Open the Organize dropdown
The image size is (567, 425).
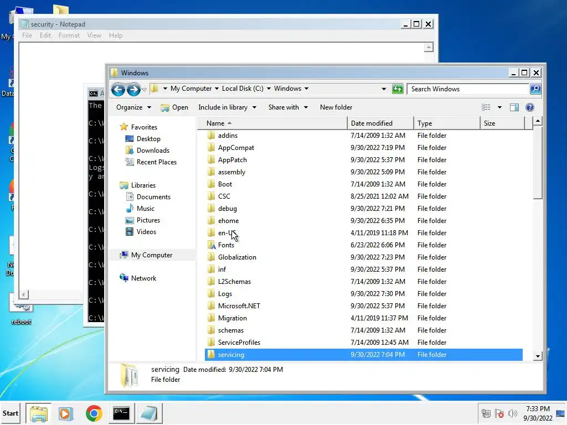tap(133, 107)
